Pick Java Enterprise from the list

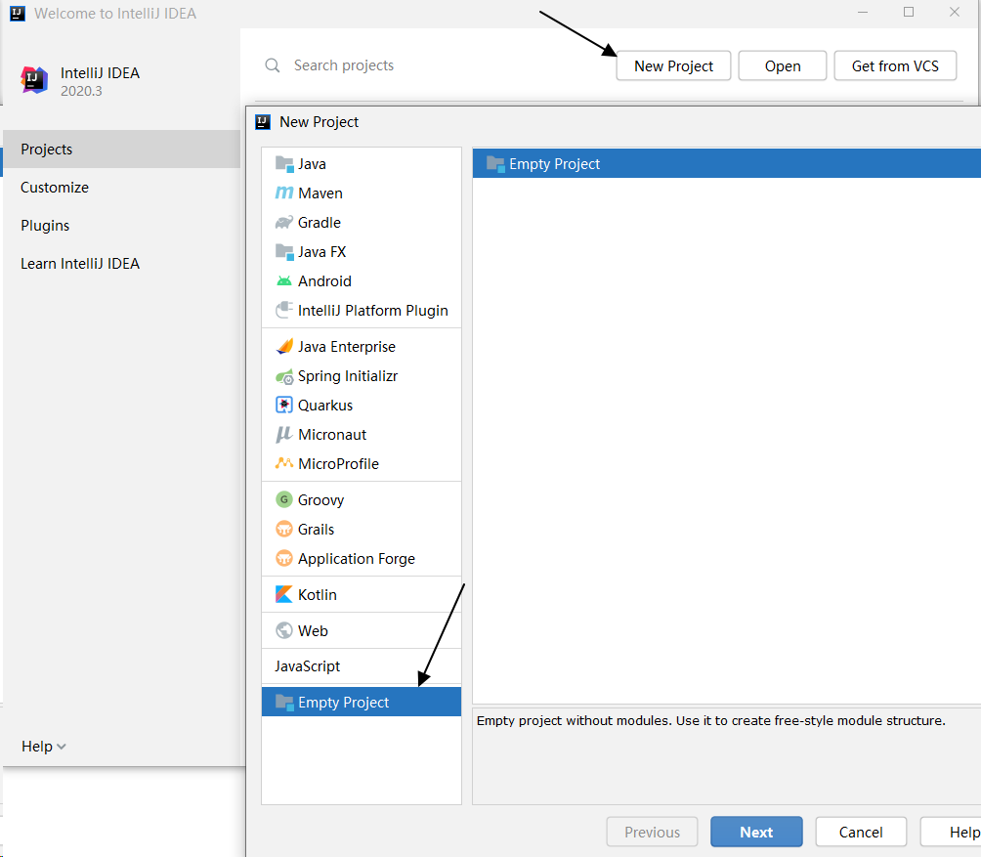[362, 347]
